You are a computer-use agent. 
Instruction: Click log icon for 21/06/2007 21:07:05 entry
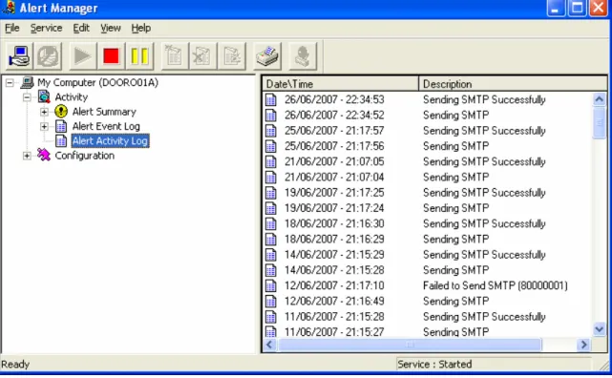point(271,162)
